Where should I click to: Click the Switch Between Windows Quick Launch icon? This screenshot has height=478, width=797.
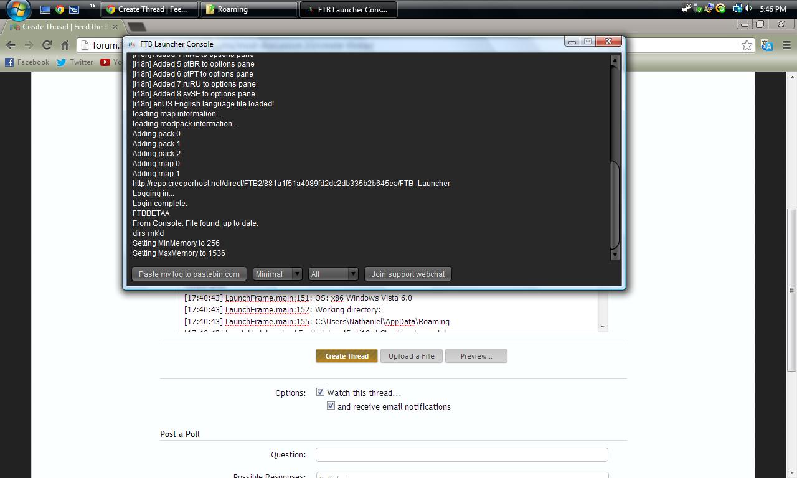point(74,9)
